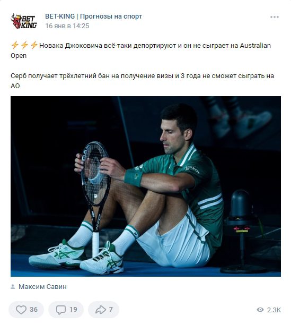The image size is (291, 324).
Task: Click the third lightning bolt emoji
Action: (34, 45)
